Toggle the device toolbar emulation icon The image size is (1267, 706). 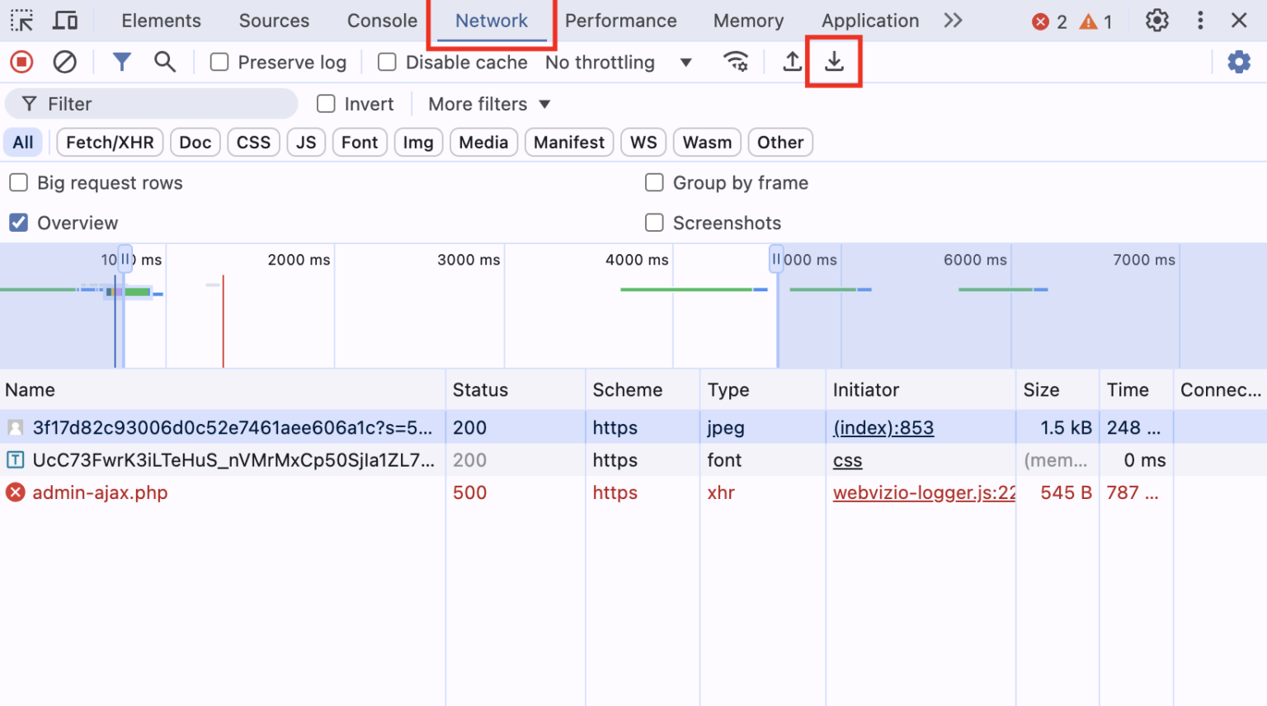pos(67,20)
